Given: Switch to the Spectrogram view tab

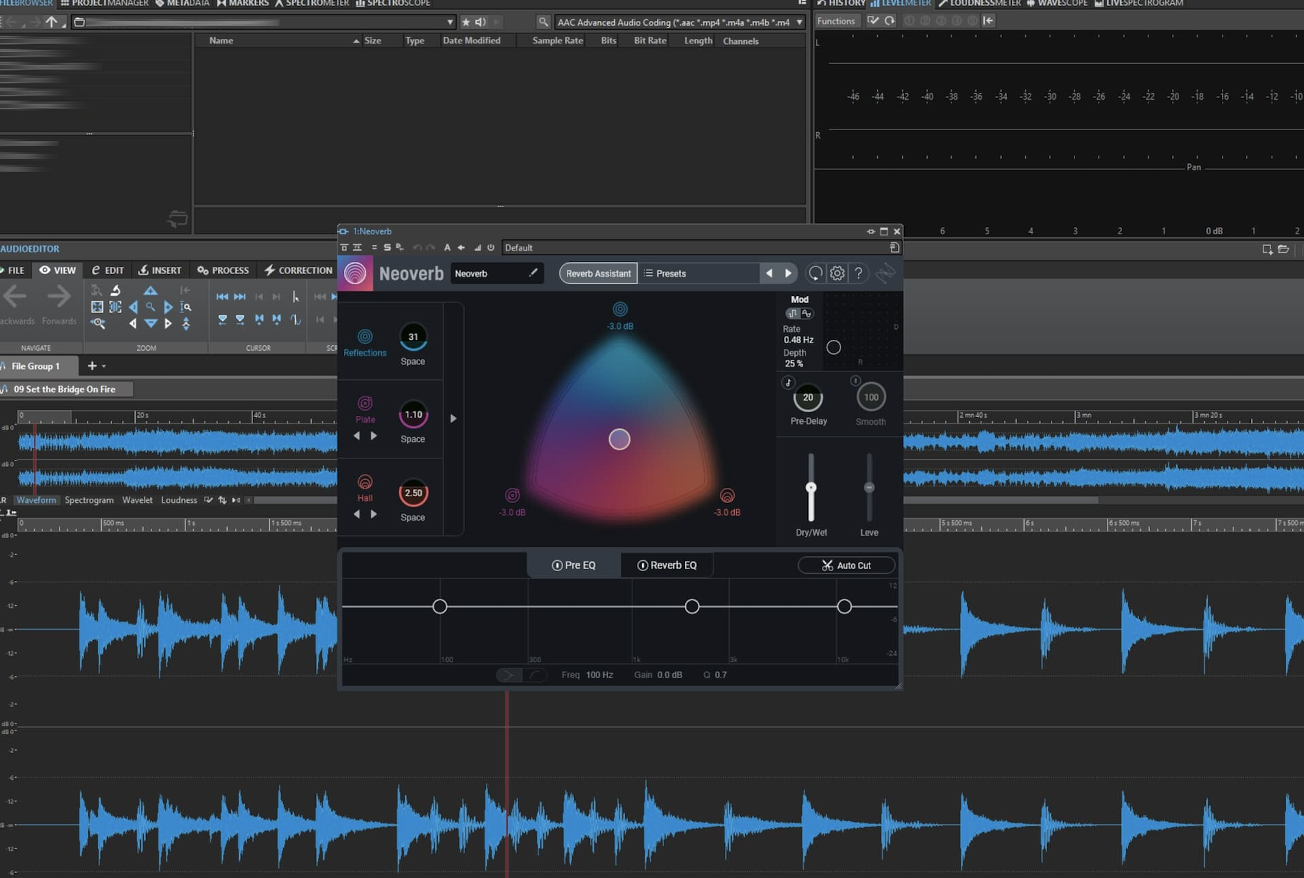Looking at the screenshot, I should (x=89, y=499).
